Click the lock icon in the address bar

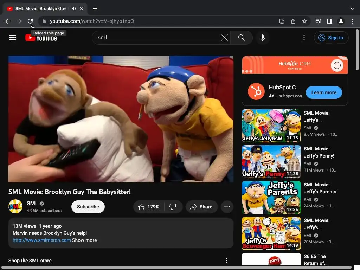coord(44,21)
